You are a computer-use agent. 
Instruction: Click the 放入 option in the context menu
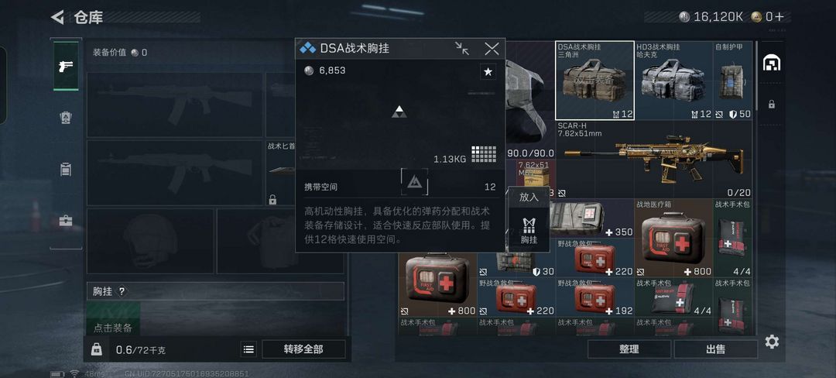pyautogui.click(x=529, y=198)
